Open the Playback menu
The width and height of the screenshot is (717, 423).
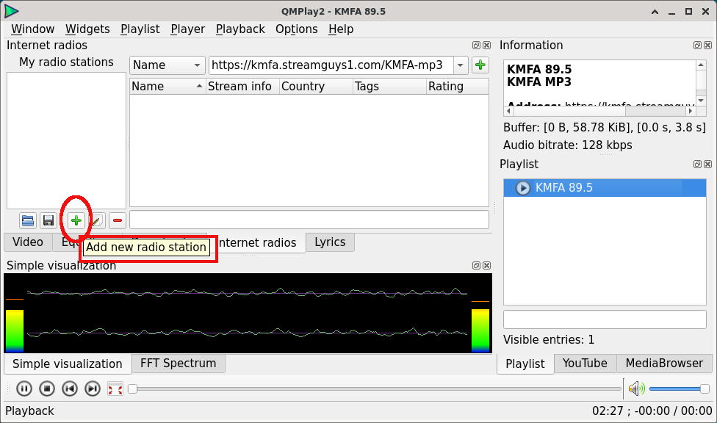(x=240, y=29)
